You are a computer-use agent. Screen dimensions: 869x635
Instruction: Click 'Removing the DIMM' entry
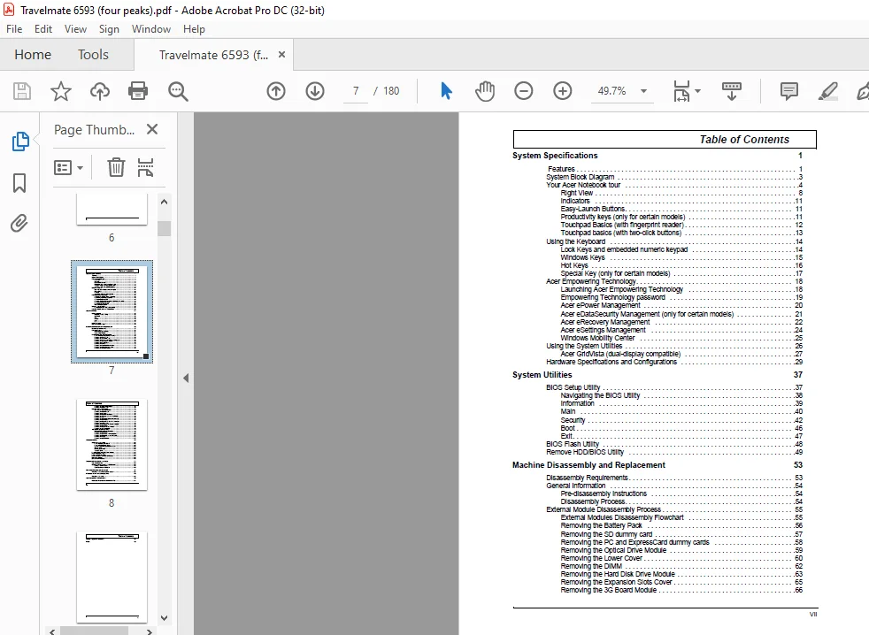pos(591,566)
